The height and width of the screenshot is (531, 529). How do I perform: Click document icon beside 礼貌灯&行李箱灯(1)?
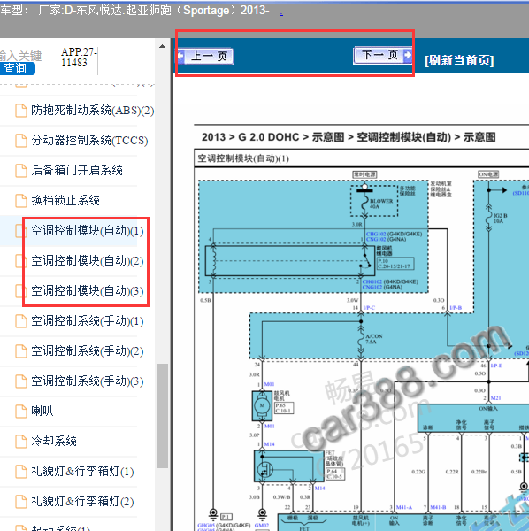[21, 472]
